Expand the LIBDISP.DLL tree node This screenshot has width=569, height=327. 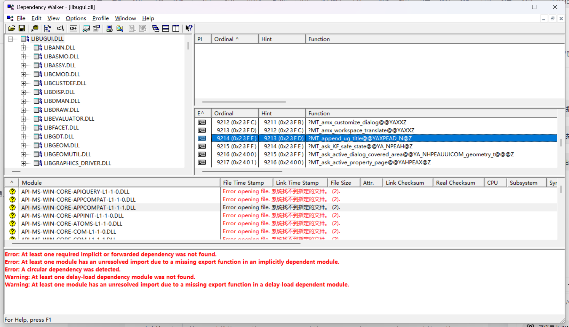pyautogui.click(x=23, y=92)
